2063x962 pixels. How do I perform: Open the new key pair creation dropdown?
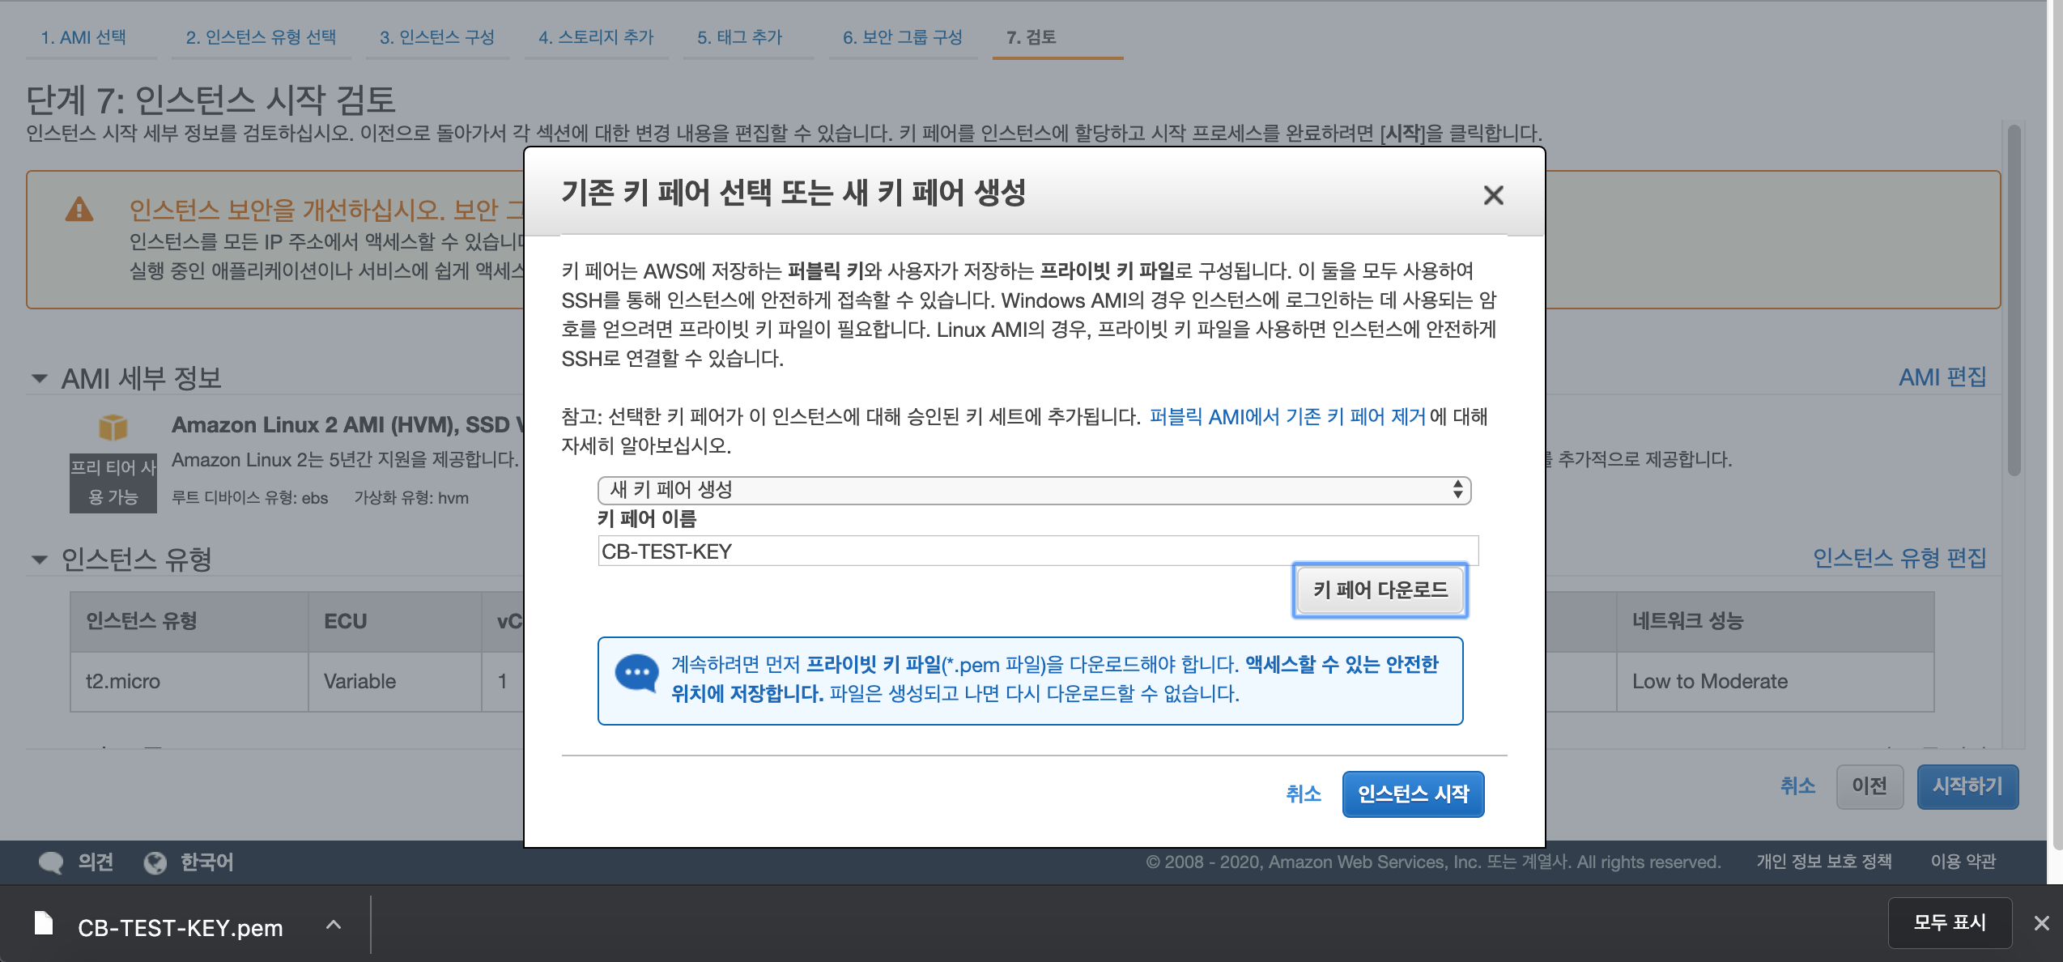(1034, 490)
